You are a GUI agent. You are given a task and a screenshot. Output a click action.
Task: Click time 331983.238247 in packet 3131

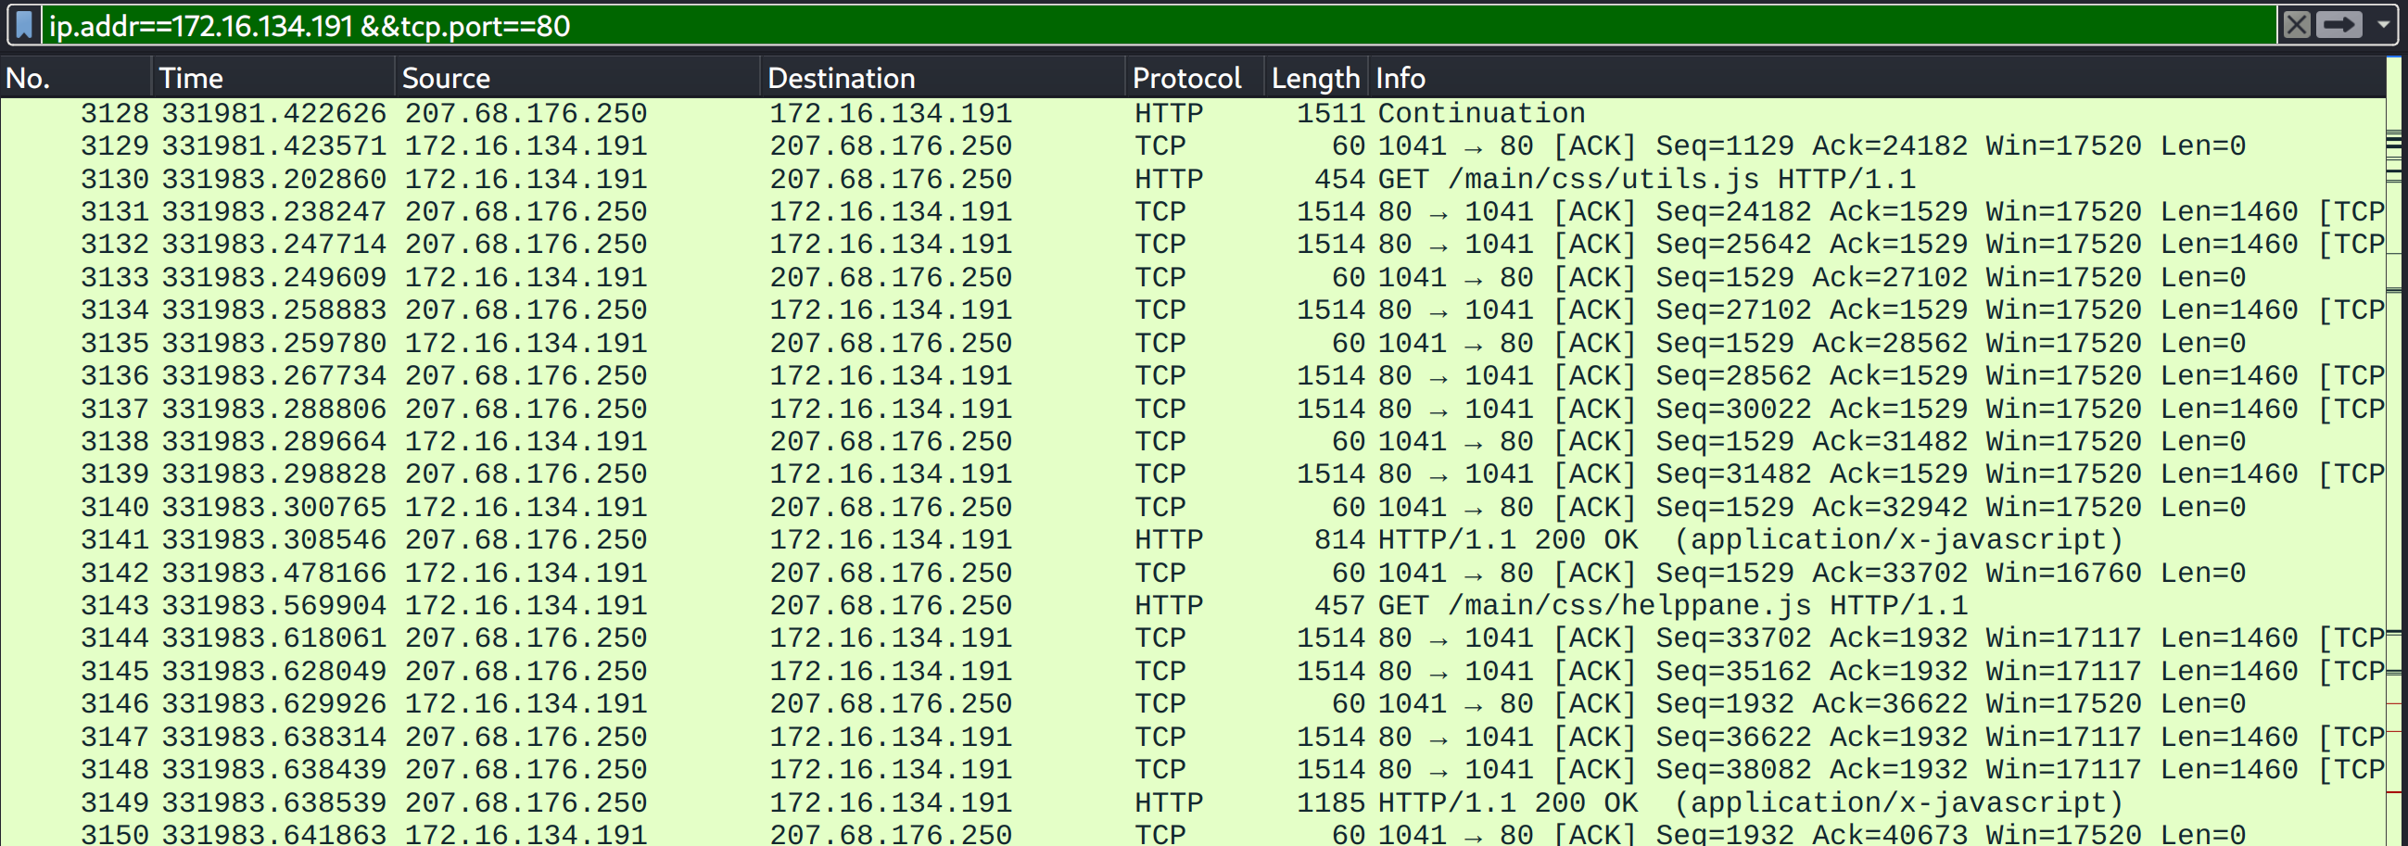point(274,211)
